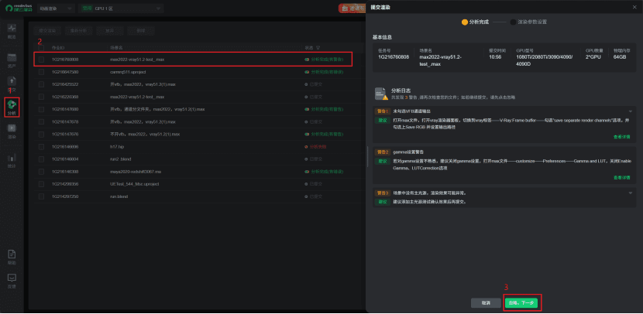Click the green 忽略,下一步 button
The height and width of the screenshot is (314, 643).
(x=521, y=302)
